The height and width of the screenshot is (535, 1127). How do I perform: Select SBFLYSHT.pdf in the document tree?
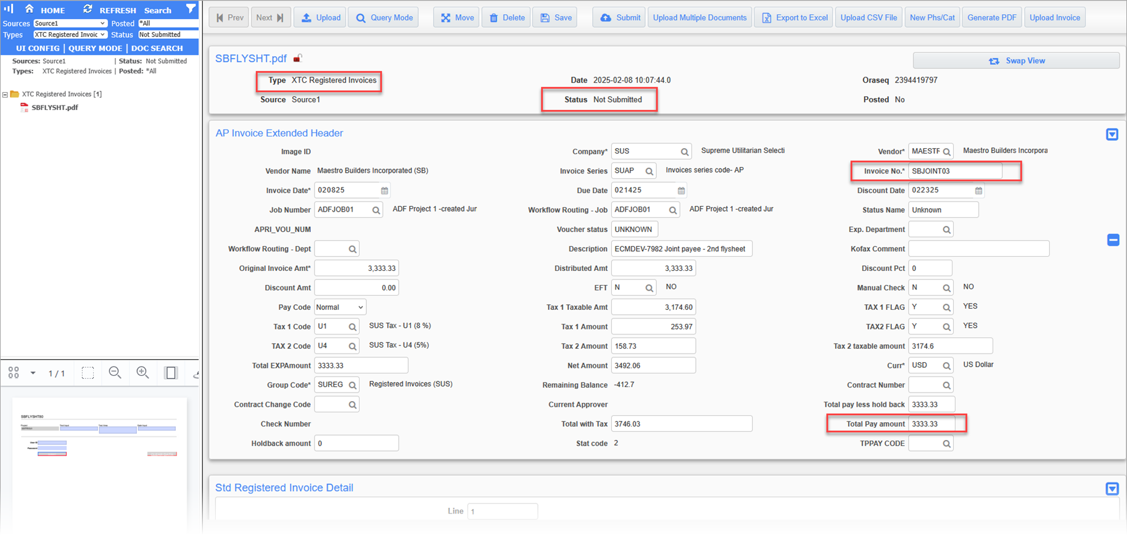tap(55, 107)
